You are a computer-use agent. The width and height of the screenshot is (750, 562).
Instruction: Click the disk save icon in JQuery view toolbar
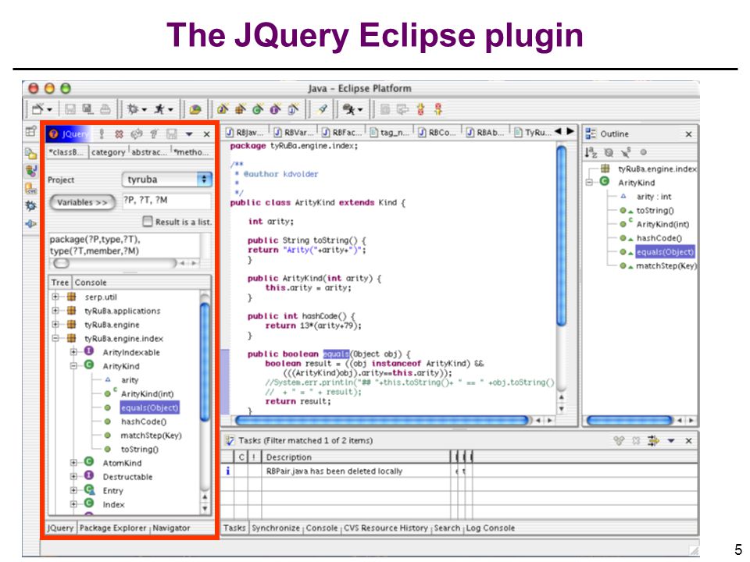172,134
